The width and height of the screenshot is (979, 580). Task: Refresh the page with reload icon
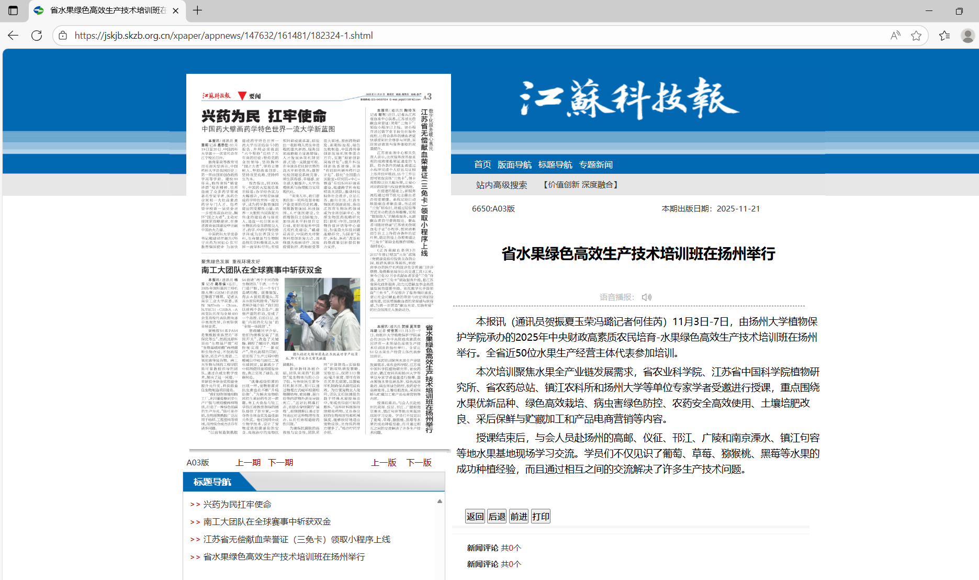click(37, 36)
